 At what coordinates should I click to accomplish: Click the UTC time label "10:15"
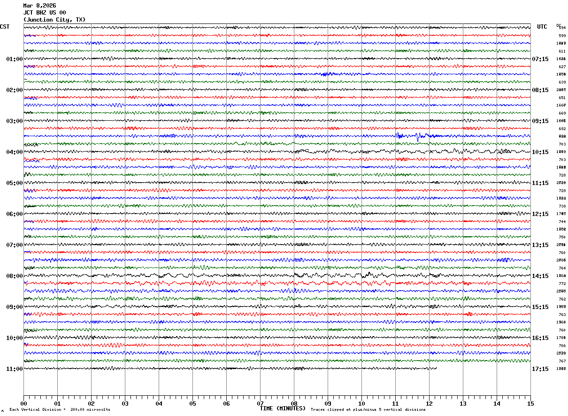(540, 152)
